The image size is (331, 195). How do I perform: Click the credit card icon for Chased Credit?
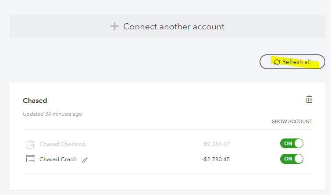coord(31,159)
